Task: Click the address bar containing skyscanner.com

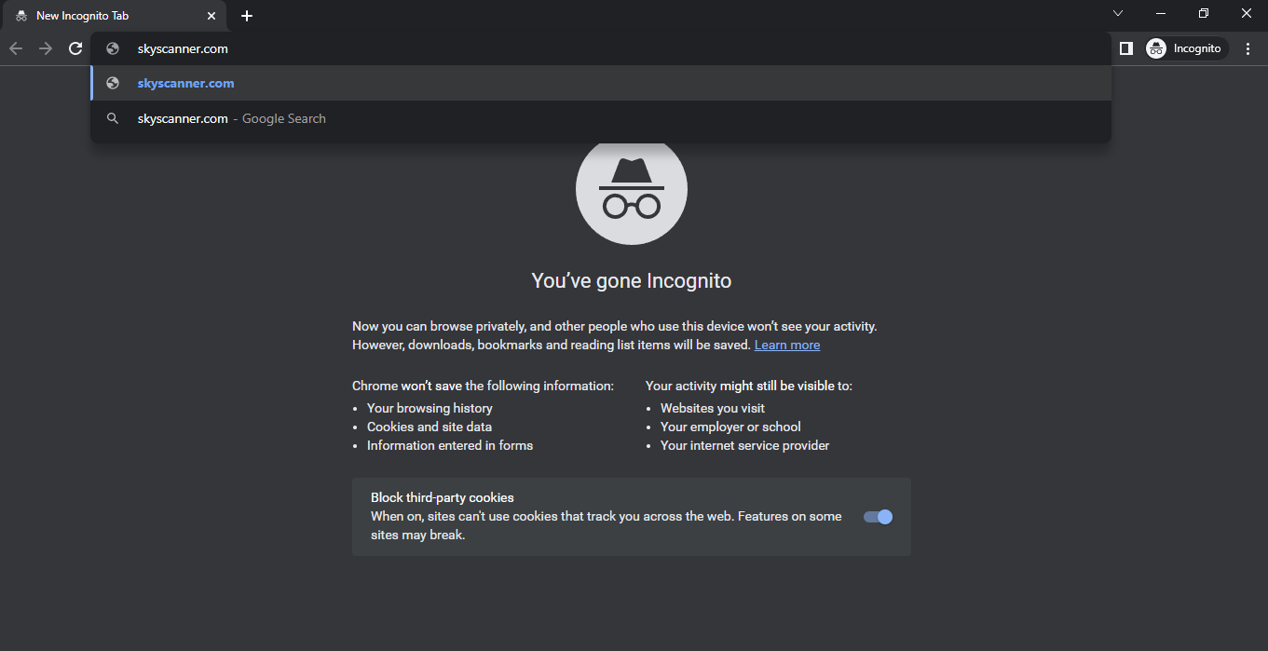Action: coord(601,48)
